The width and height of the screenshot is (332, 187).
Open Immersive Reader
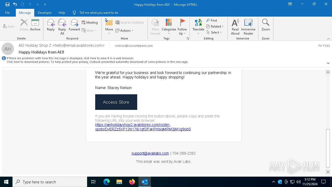pyautogui.click(x=248, y=26)
